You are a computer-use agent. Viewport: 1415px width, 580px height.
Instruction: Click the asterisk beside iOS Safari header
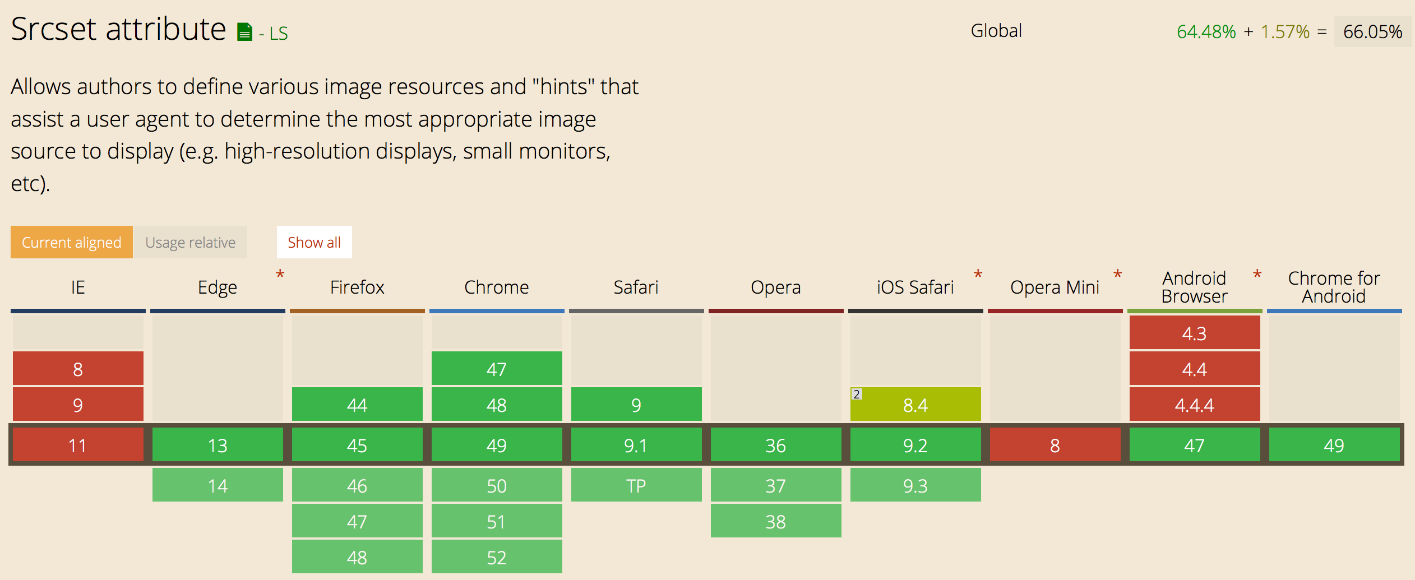click(978, 275)
